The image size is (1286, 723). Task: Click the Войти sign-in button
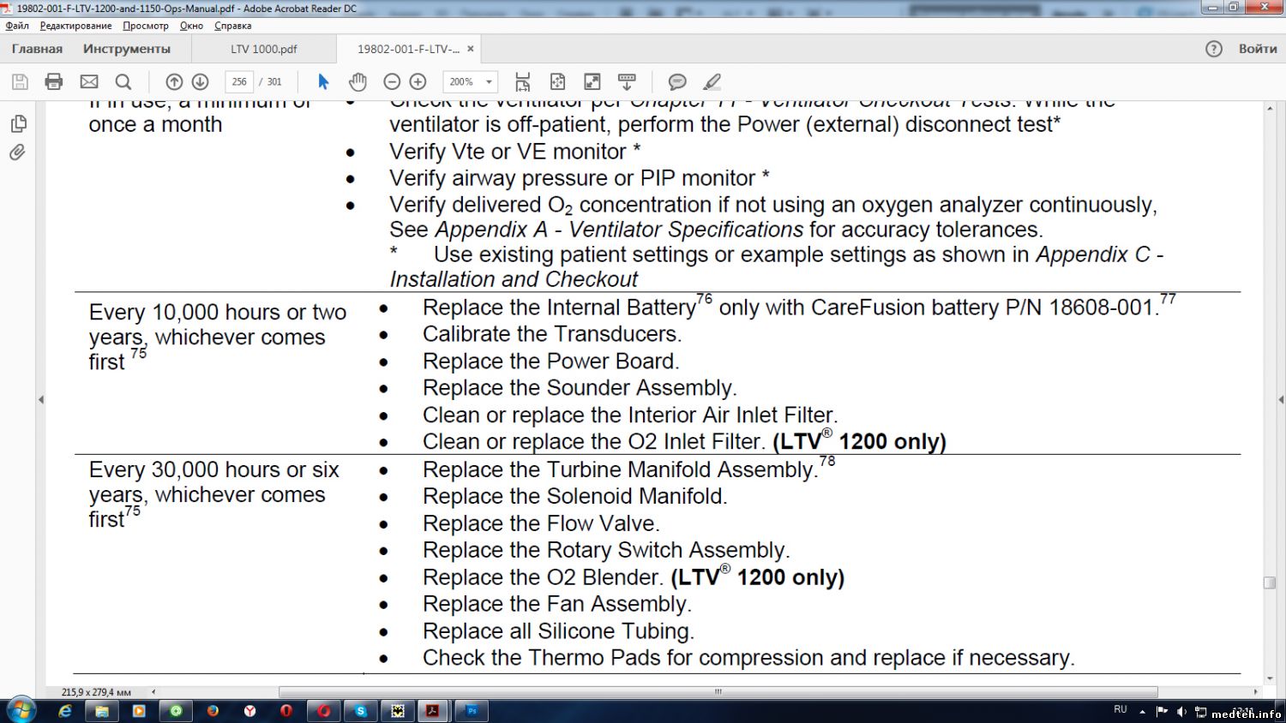(1257, 49)
